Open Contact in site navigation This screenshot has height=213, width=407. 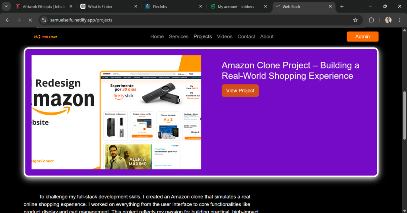click(x=246, y=37)
